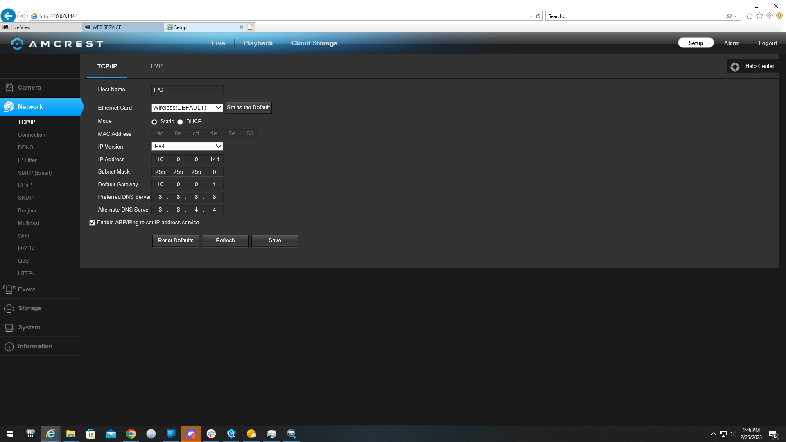Image resolution: width=786 pixels, height=442 pixels.
Task: Show hidden system tray icons
Action: pyautogui.click(x=714, y=434)
